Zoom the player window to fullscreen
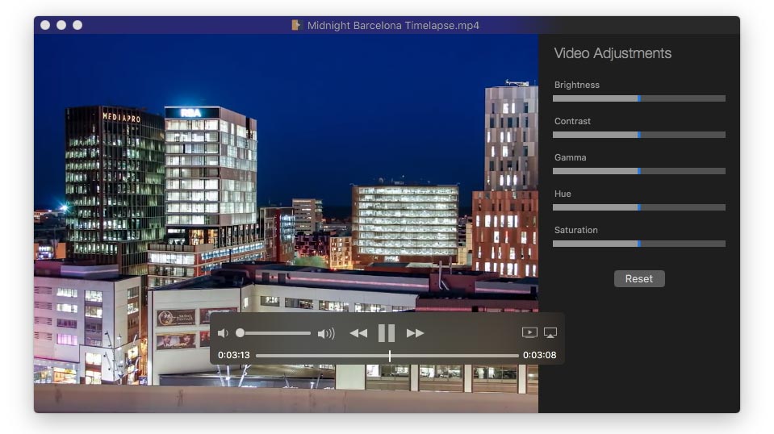774x434 pixels. tap(77, 25)
